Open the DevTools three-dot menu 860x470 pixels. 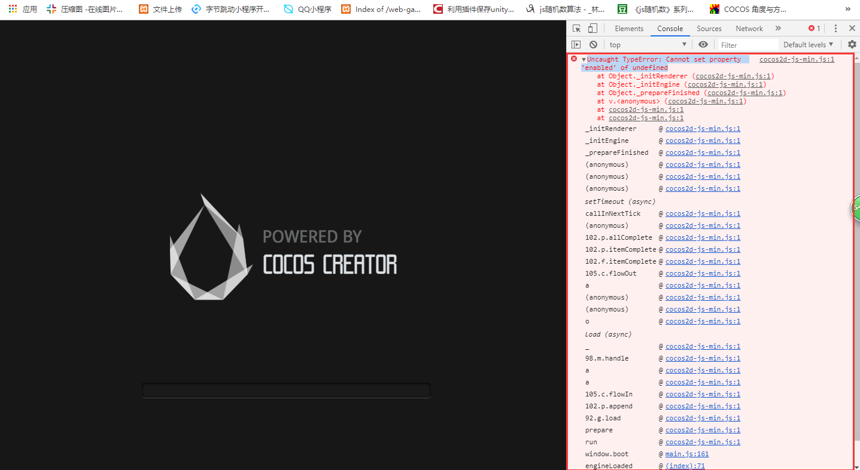coord(836,29)
